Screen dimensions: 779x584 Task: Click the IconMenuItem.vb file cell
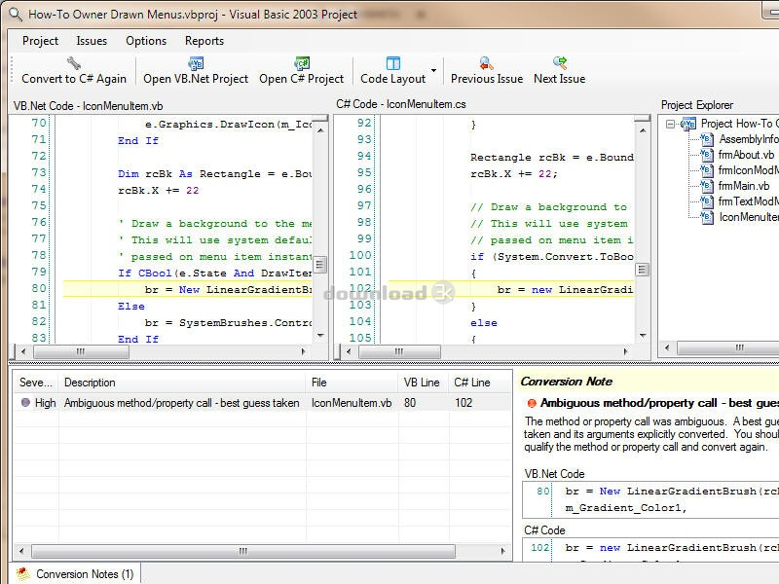tap(352, 403)
